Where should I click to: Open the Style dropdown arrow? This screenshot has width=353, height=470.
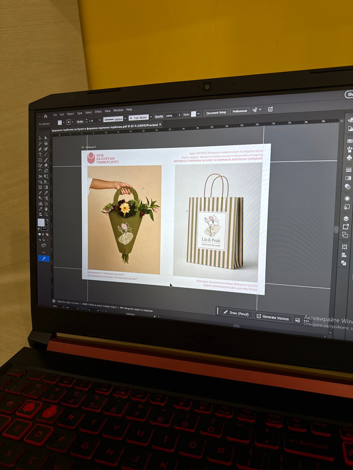tap(199, 113)
